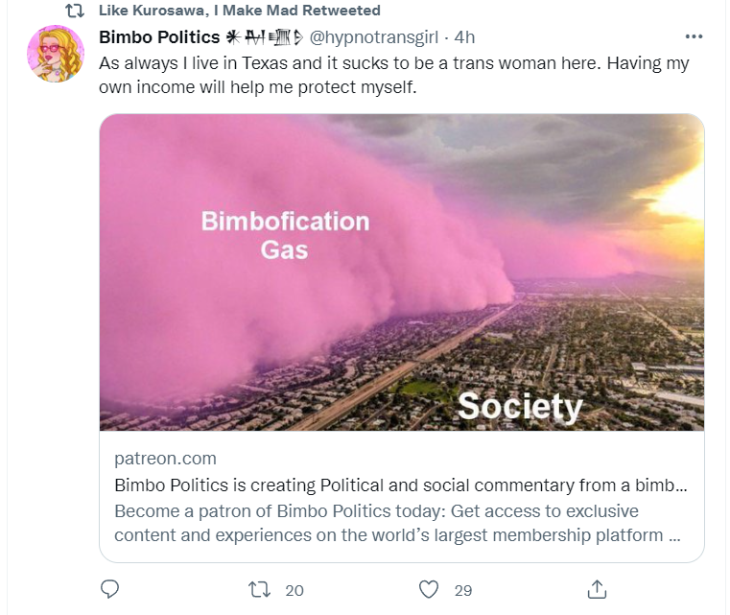Image resolution: width=730 pixels, height=615 pixels.
Task: Open 'Like Kurosawa, I Make Mad Retweeted' profile
Action: pyautogui.click(x=239, y=11)
